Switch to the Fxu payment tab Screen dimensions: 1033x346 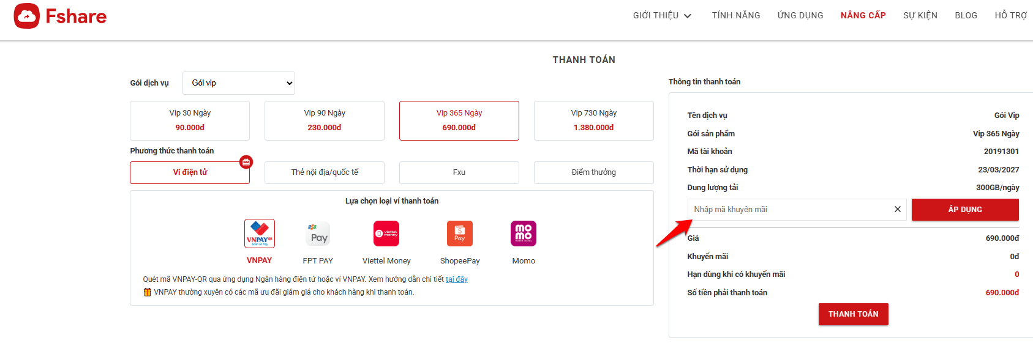(x=459, y=172)
